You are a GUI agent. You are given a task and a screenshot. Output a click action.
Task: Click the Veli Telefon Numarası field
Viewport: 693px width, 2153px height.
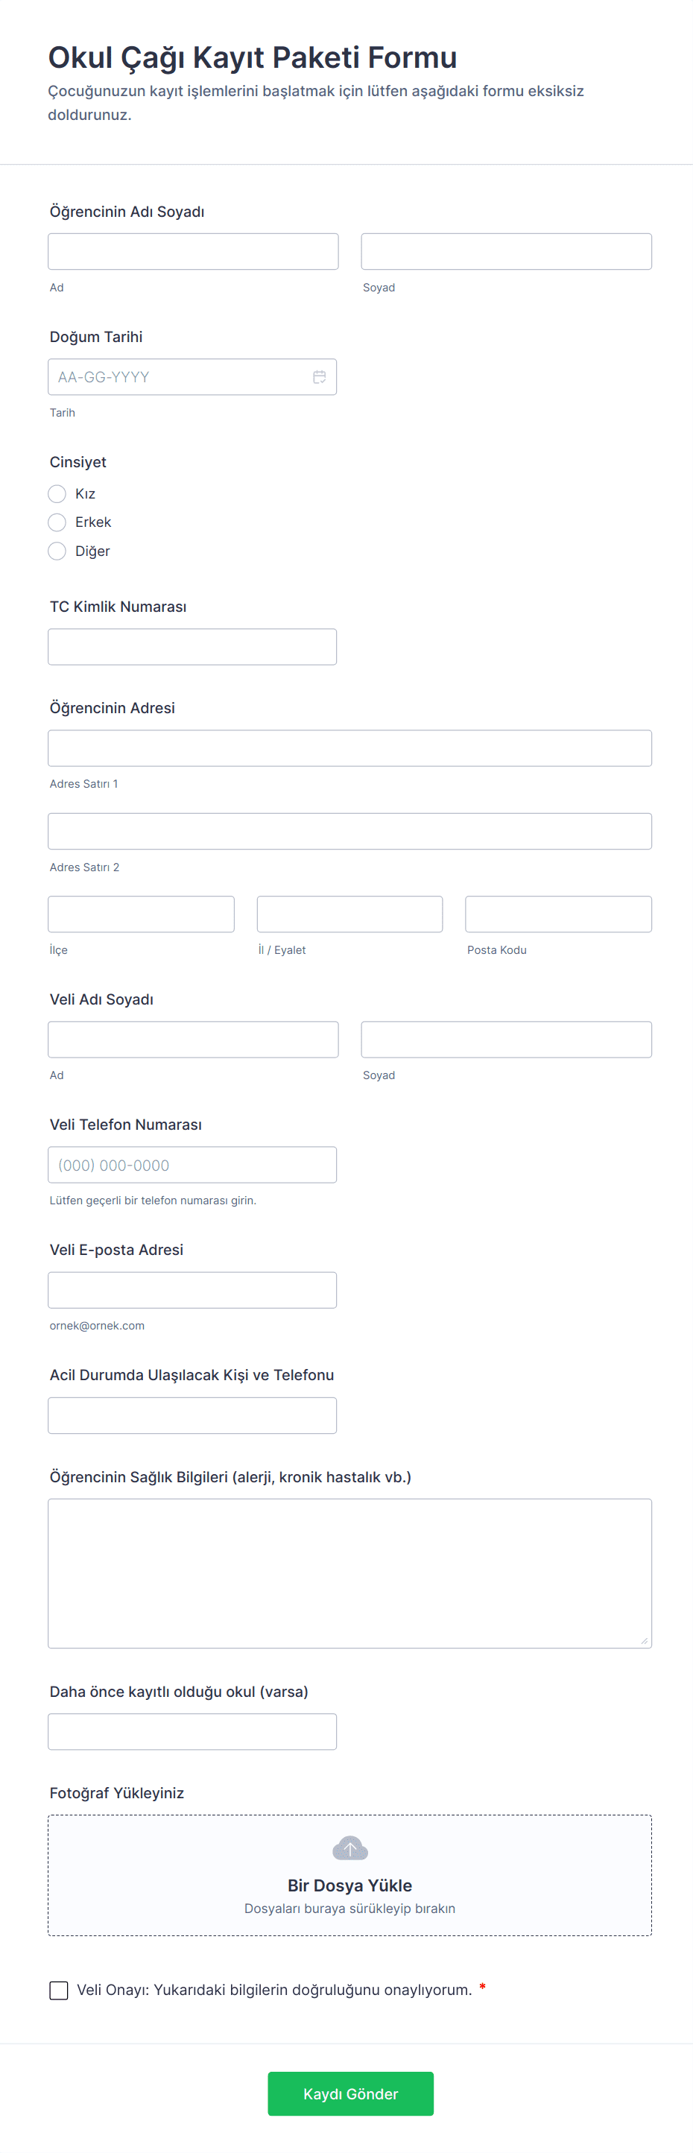[192, 1165]
